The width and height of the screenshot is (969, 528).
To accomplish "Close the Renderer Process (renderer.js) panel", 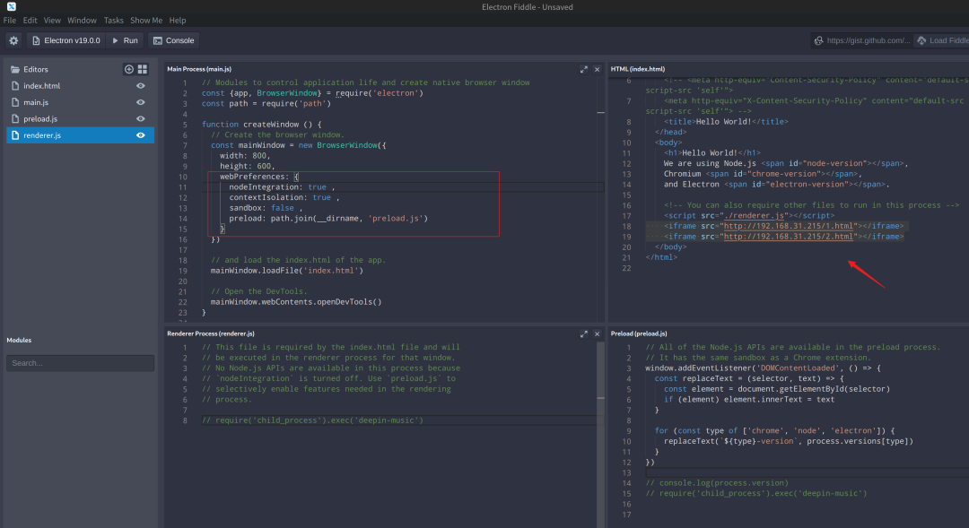I will coord(597,333).
